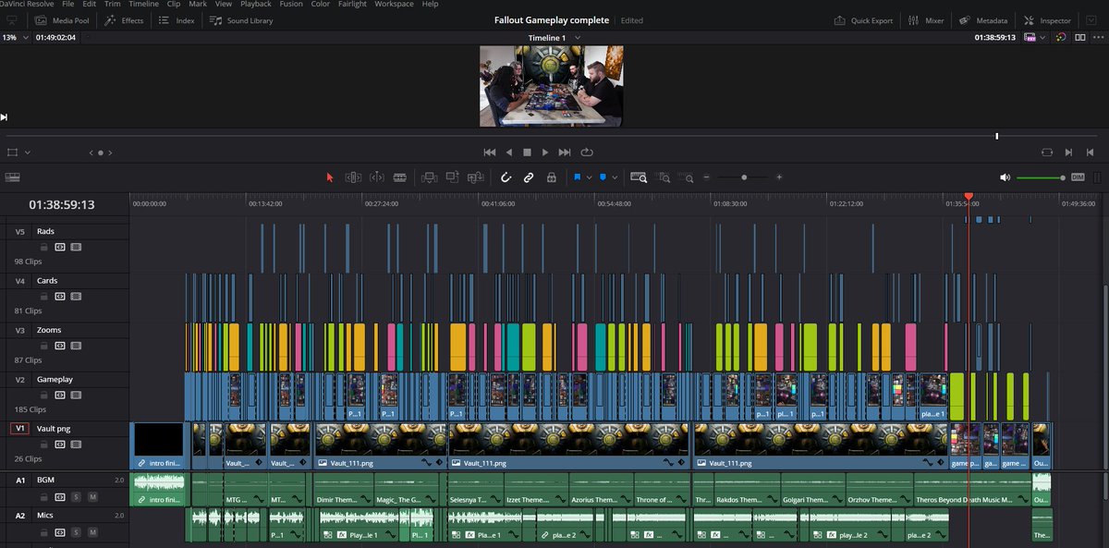Open Timeline View Options icon

tap(12, 177)
